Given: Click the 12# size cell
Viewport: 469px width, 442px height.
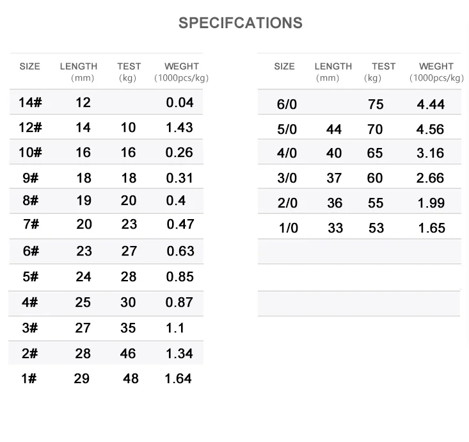Looking at the screenshot, I should (x=29, y=127).
